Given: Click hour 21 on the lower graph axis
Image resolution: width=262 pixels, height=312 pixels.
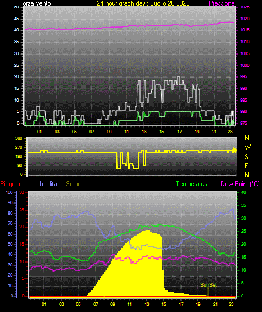Looking at the screenshot, I should [x=215, y=304].
